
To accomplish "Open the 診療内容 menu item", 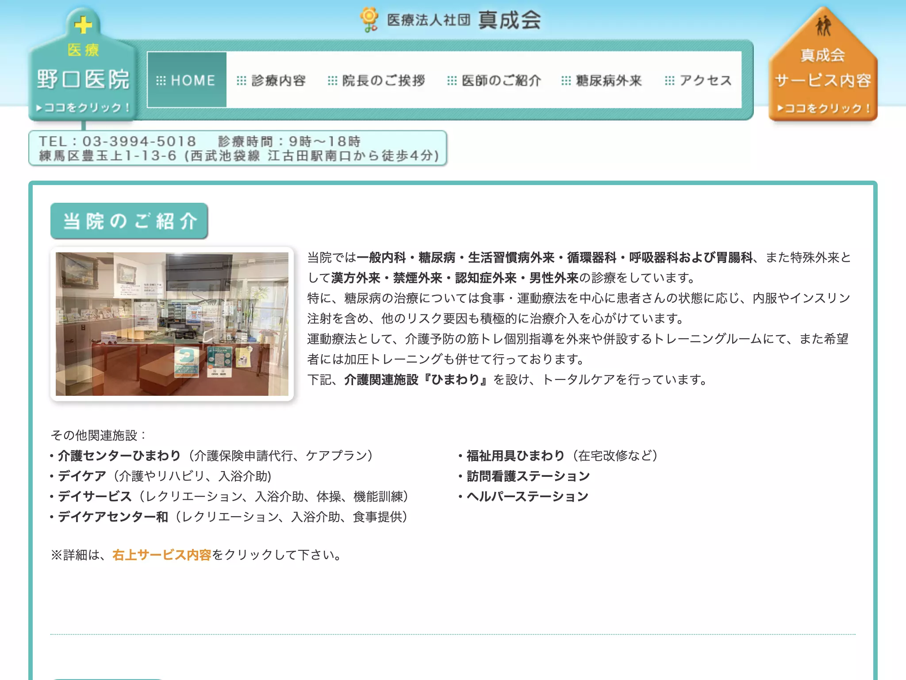I will coord(271,81).
